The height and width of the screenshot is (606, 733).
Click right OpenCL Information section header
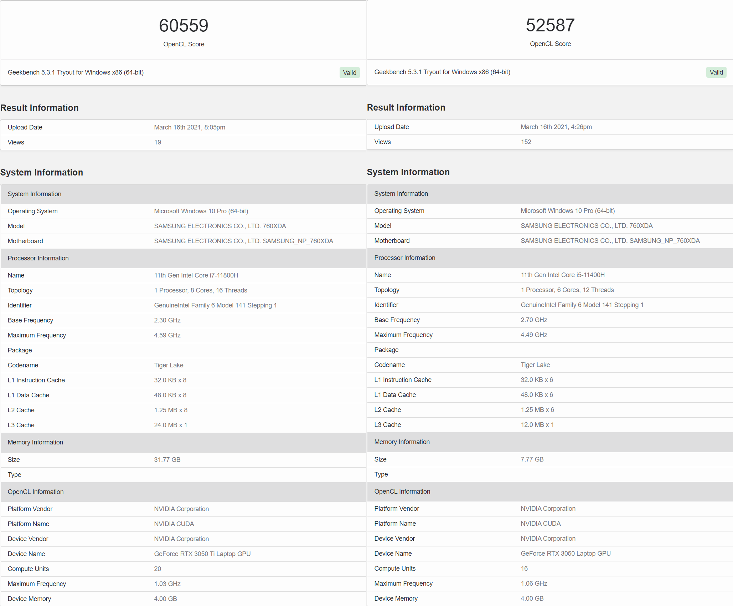tap(550, 492)
